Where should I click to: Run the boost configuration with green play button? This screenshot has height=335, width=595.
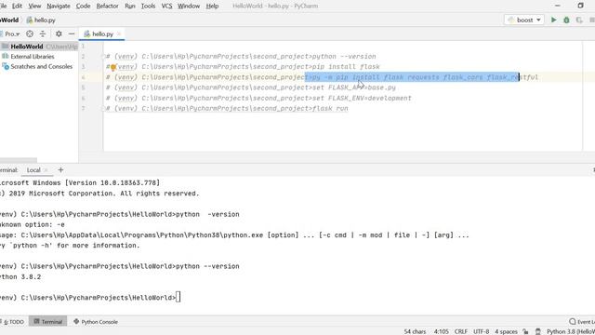(x=554, y=20)
